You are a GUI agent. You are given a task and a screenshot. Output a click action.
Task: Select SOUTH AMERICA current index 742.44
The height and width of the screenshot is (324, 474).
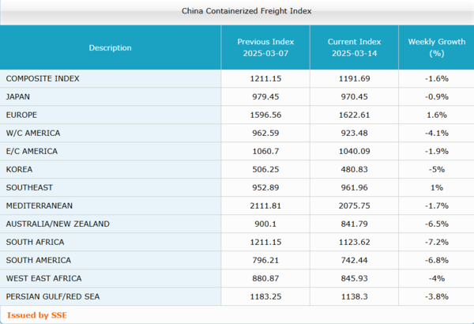355,261
